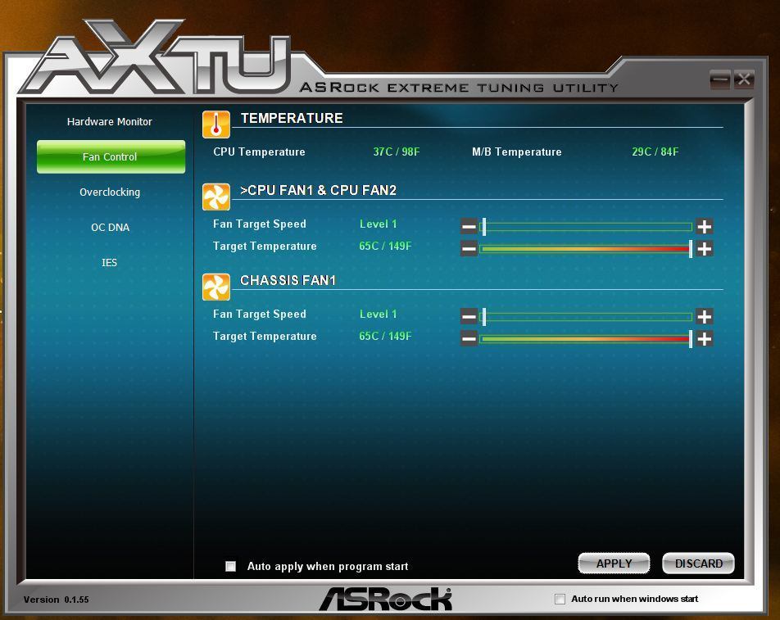
Task: Open the OC DNA section
Action: coord(110,227)
